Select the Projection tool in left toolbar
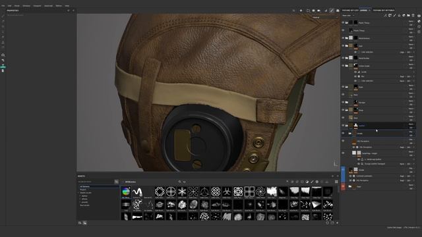The image size is (422, 237). pyautogui.click(x=3, y=26)
